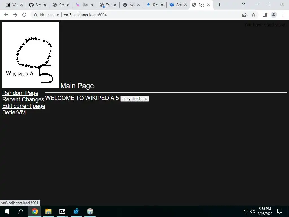Screen dimensions: 289x217
Task: Open a new browser tab
Action: click(x=219, y=5)
